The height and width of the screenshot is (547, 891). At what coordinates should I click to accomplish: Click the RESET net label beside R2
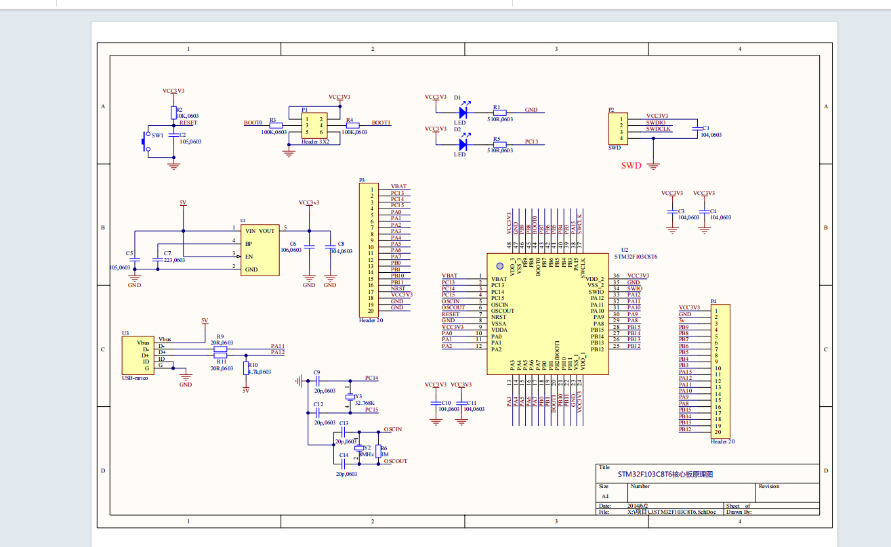(189, 123)
